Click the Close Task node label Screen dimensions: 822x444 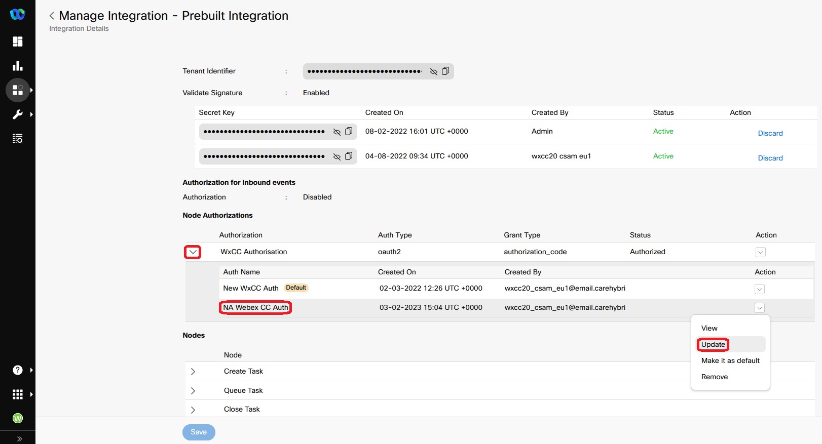pyautogui.click(x=242, y=409)
